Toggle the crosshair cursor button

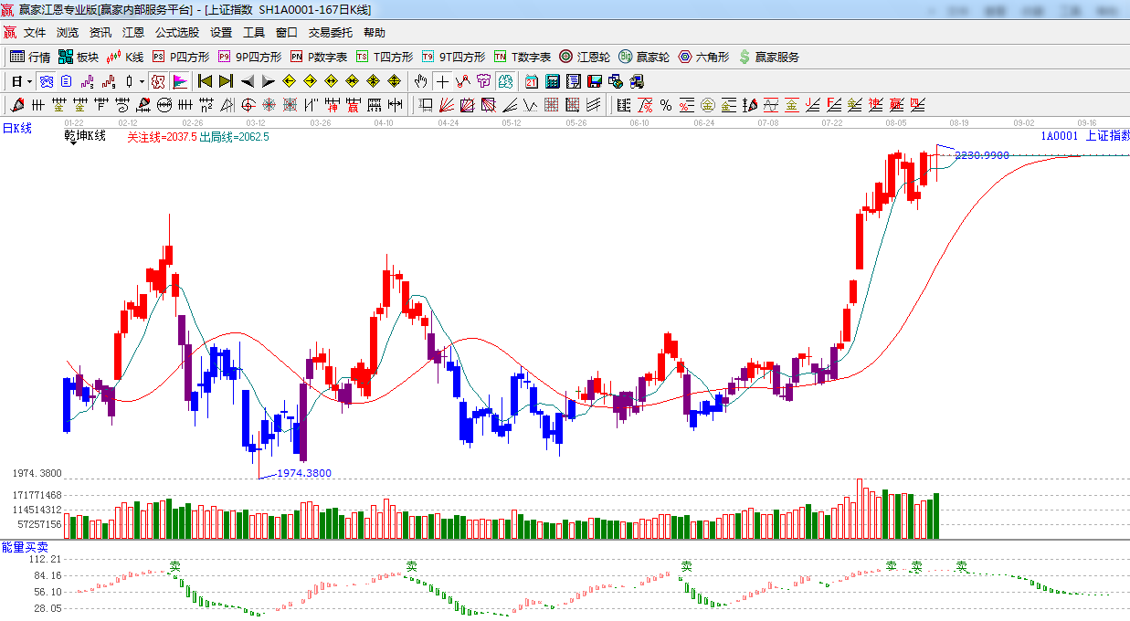(442, 81)
